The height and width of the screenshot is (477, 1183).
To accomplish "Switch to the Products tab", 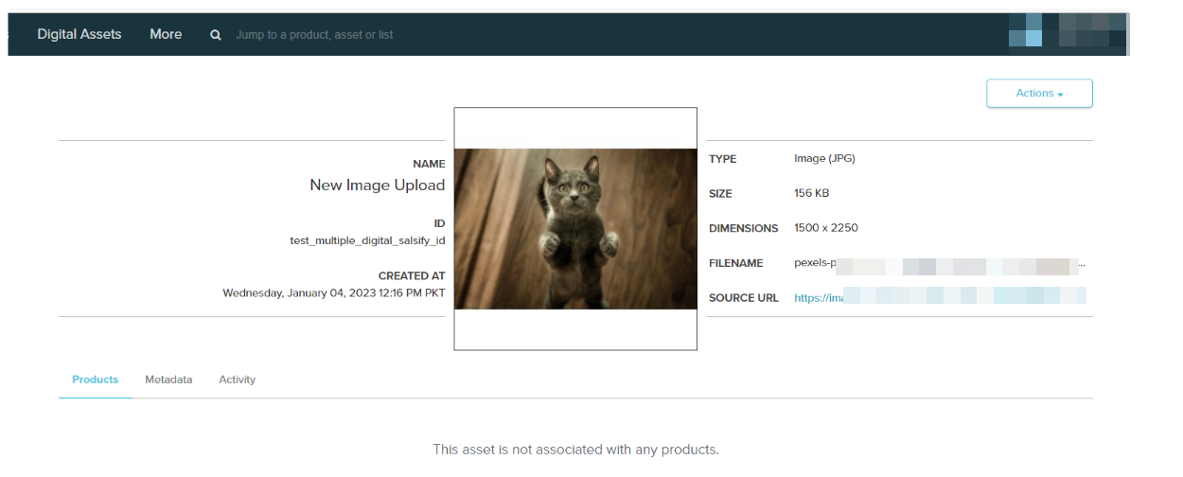I will (95, 380).
